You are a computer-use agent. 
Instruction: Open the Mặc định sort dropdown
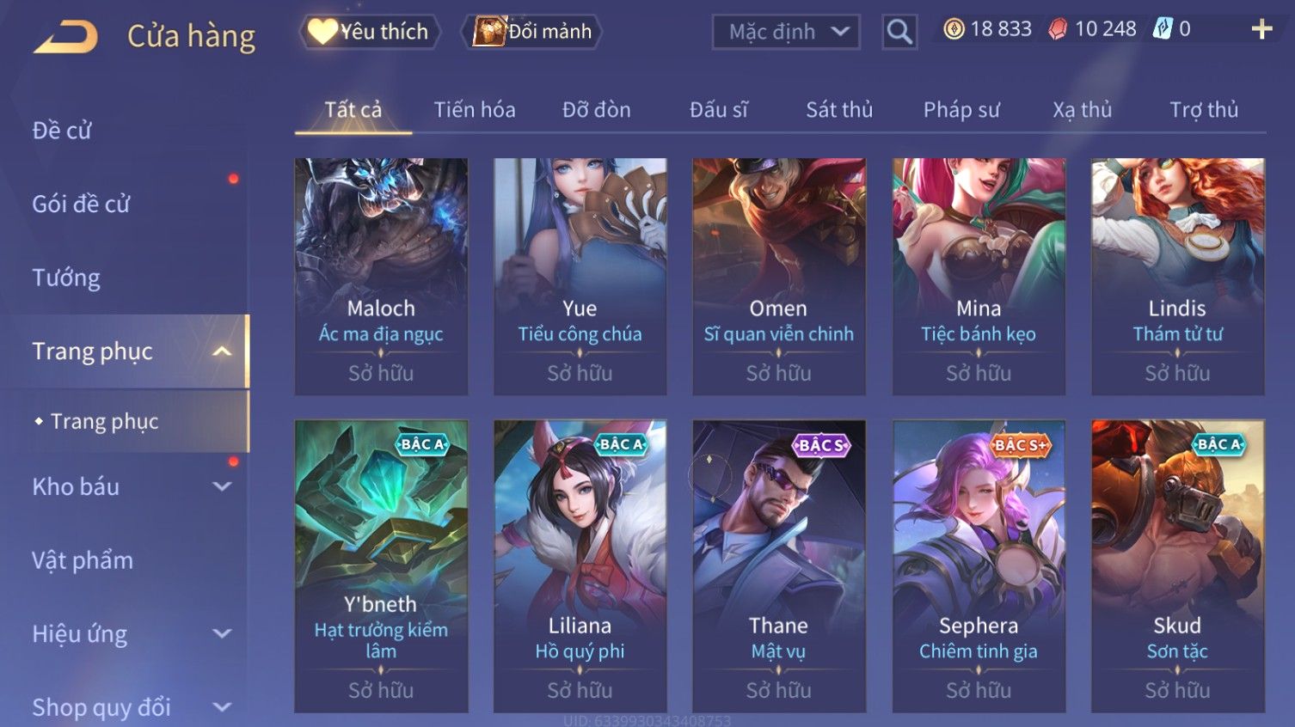click(x=786, y=32)
